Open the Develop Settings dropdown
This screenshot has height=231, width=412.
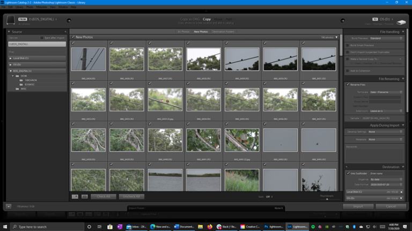coord(385,132)
